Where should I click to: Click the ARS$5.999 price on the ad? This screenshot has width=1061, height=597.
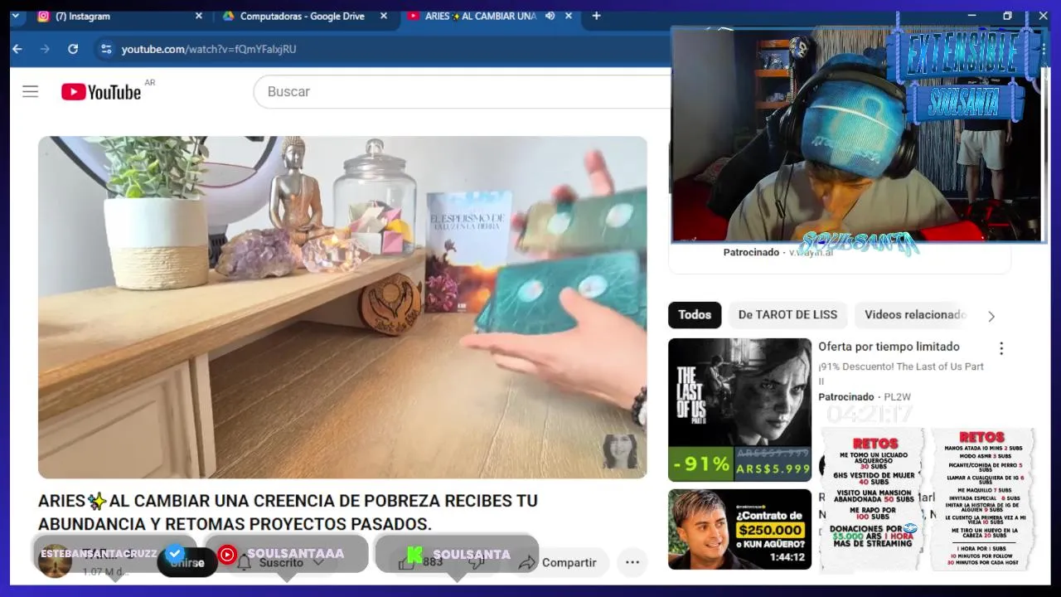coord(773,468)
